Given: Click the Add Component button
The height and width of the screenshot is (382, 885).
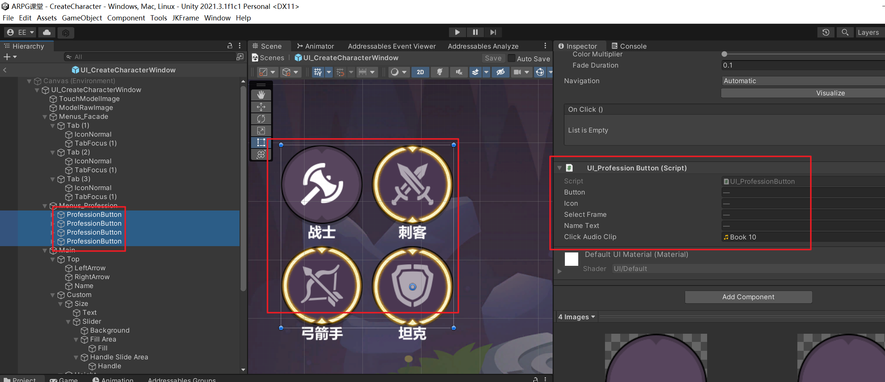Looking at the screenshot, I should (748, 297).
